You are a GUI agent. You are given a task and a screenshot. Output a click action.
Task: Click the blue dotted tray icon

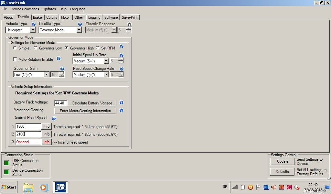tap(266, 187)
